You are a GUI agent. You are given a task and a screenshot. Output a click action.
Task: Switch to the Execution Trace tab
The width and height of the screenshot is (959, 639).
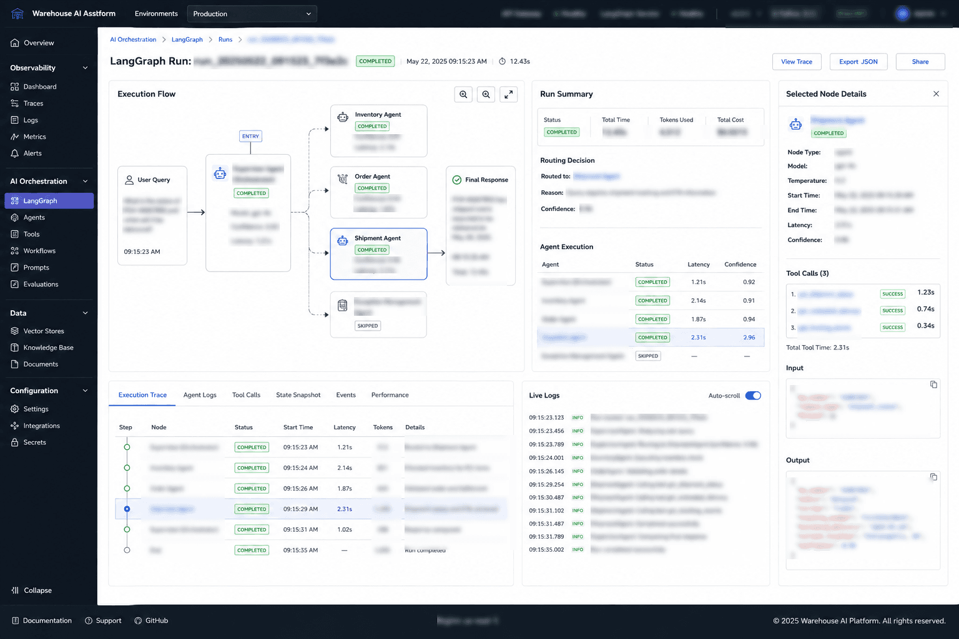pyautogui.click(x=142, y=395)
